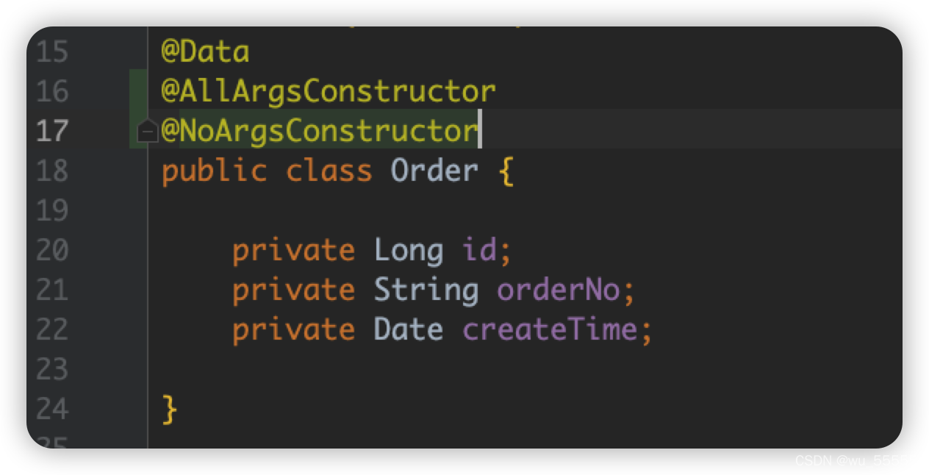The image size is (929, 475).
Task: Click line number 15 in the gutter
Action: point(51,52)
